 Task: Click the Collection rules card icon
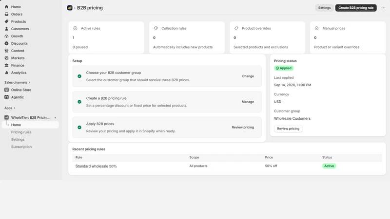coord(156,28)
